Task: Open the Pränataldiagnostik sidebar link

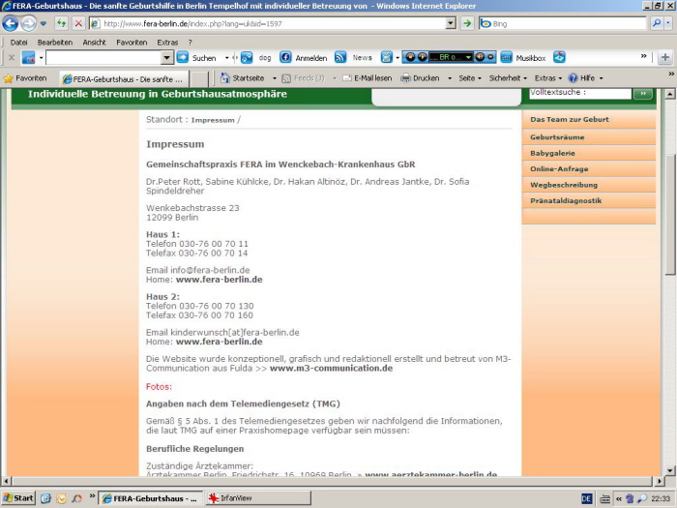Action: pyautogui.click(x=566, y=201)
